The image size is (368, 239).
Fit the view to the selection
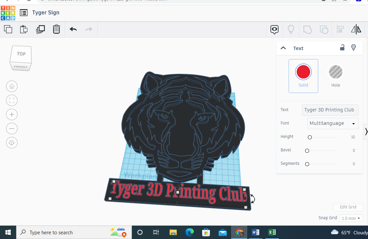[12, 100]
